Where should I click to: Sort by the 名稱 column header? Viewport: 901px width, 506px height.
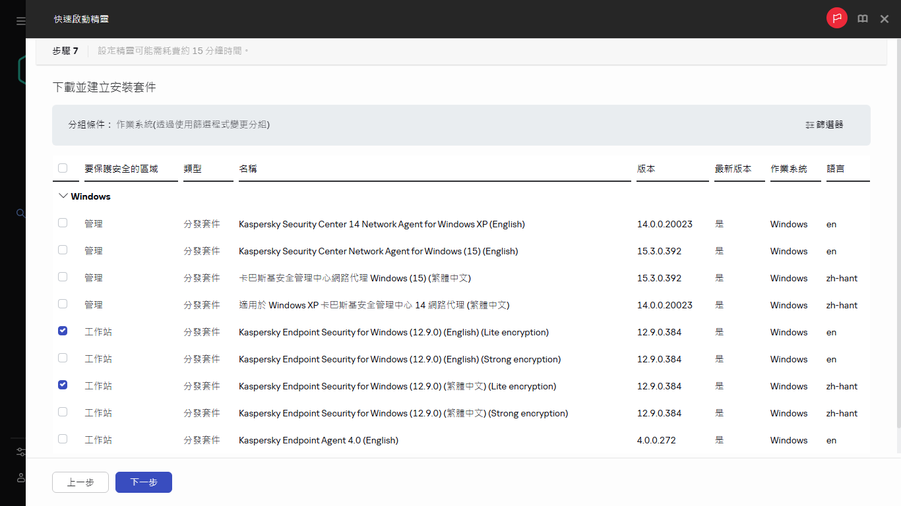pos(248,169)
